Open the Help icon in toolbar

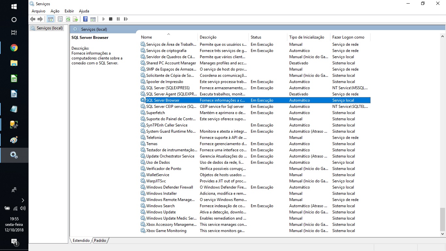(85, 19)
